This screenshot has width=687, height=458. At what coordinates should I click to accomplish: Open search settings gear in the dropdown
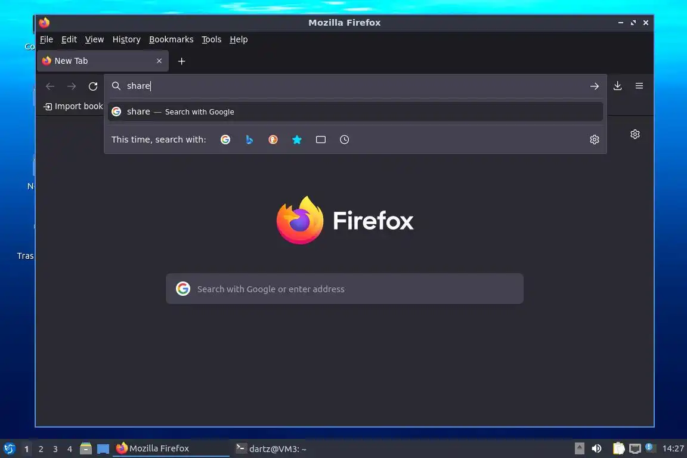(594, 140)
